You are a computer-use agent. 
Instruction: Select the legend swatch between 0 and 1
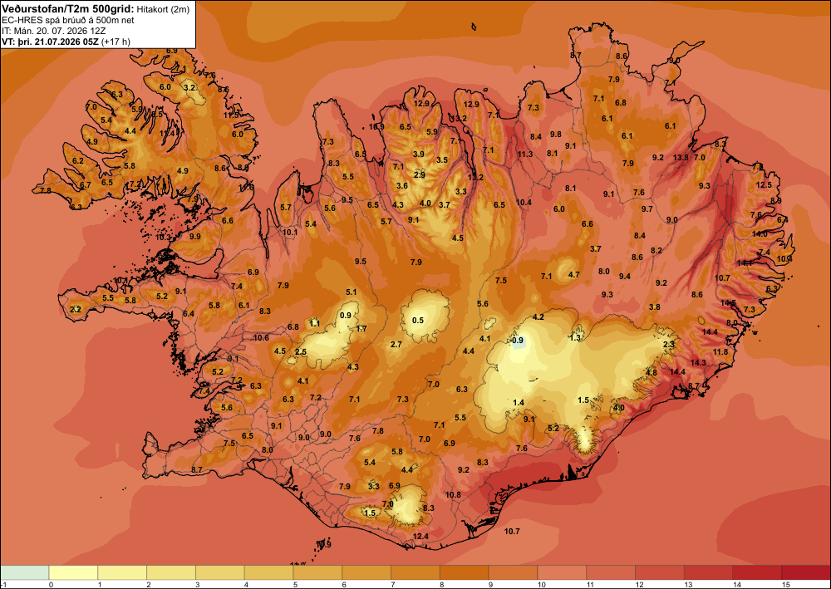(x=73, y=572)
